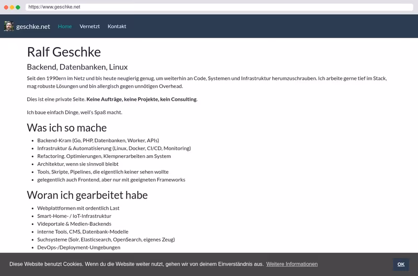
Task: Click the Backend, Datenbanken, Linux subtitle
Action: coord(77,67)
